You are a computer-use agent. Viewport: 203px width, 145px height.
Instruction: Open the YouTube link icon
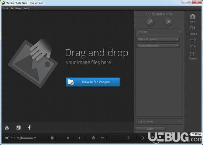[7, 128]
